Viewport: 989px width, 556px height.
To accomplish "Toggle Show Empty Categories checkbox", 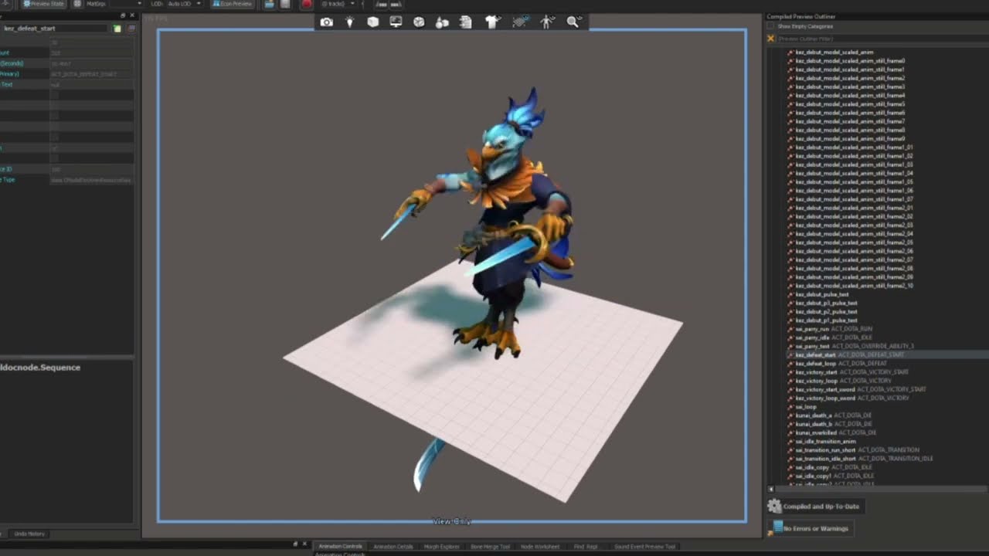I will [770, 26].
